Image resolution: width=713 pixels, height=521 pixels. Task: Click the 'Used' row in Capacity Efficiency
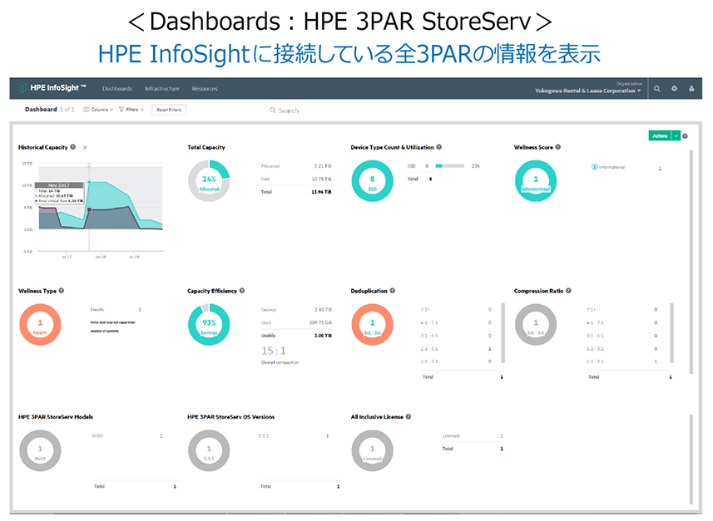296,322
